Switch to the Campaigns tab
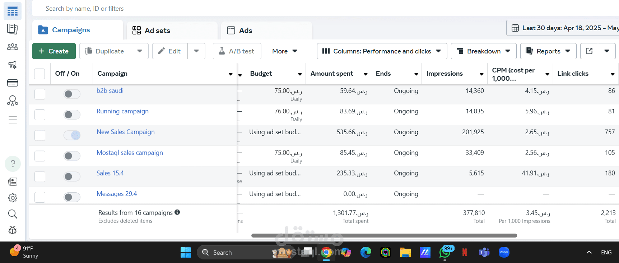The height and width of the screenshot is (263, 619). [x=78, y=30]
